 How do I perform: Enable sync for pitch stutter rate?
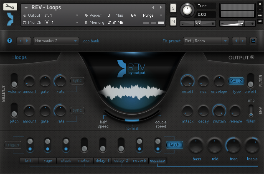click(77, 110)
